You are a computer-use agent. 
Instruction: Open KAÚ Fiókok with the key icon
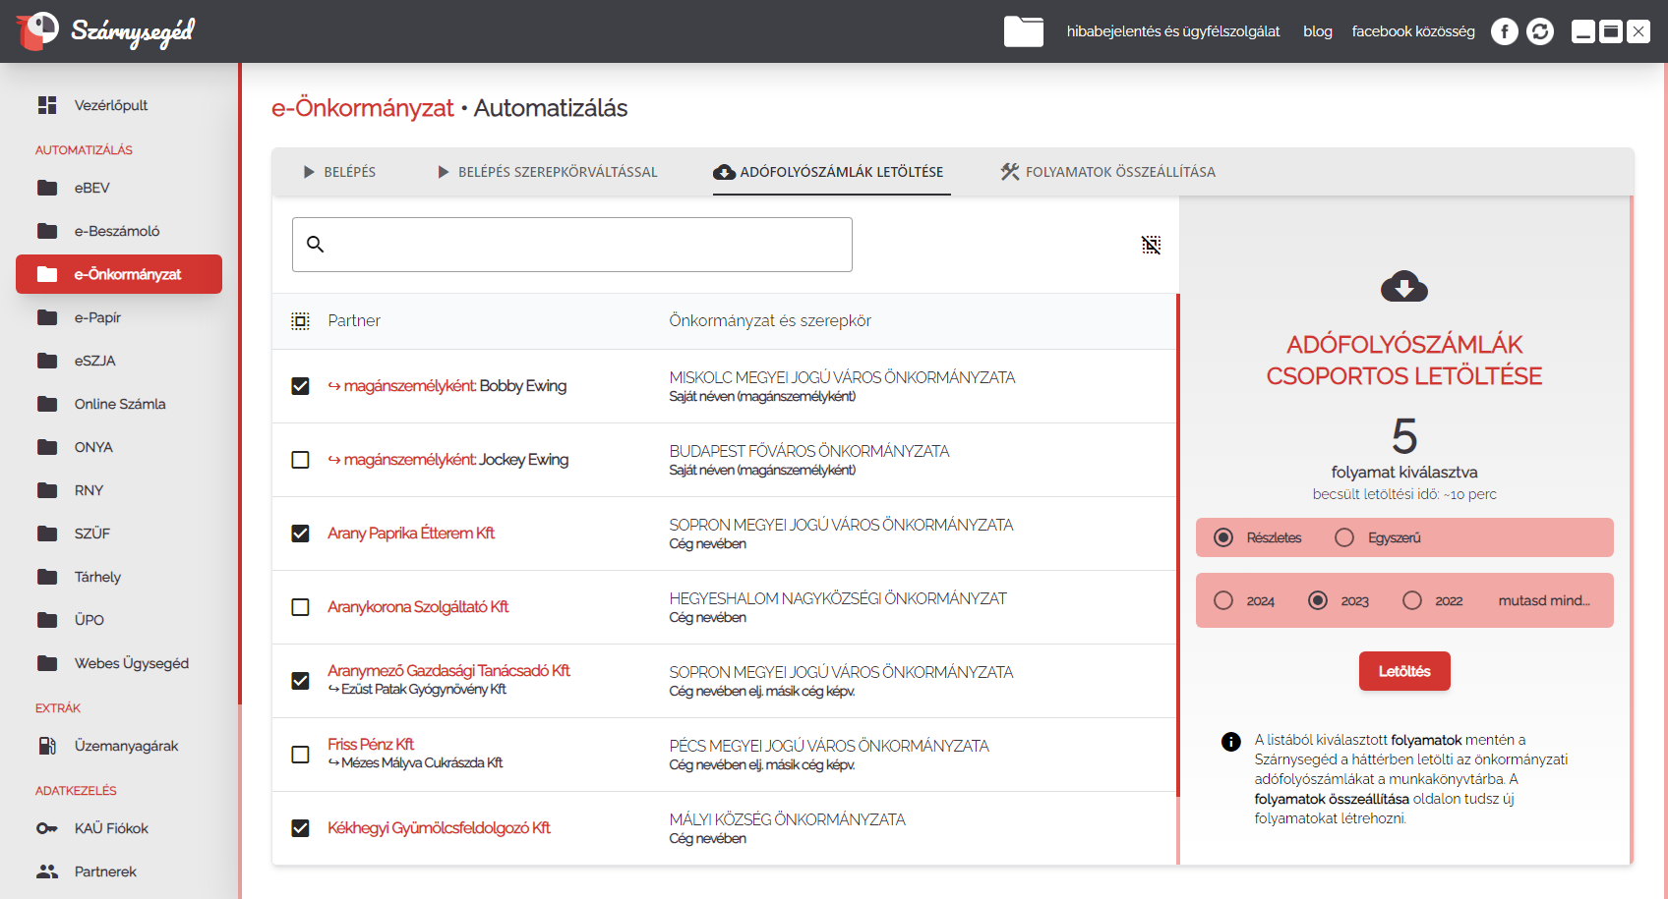coord(47,828)
